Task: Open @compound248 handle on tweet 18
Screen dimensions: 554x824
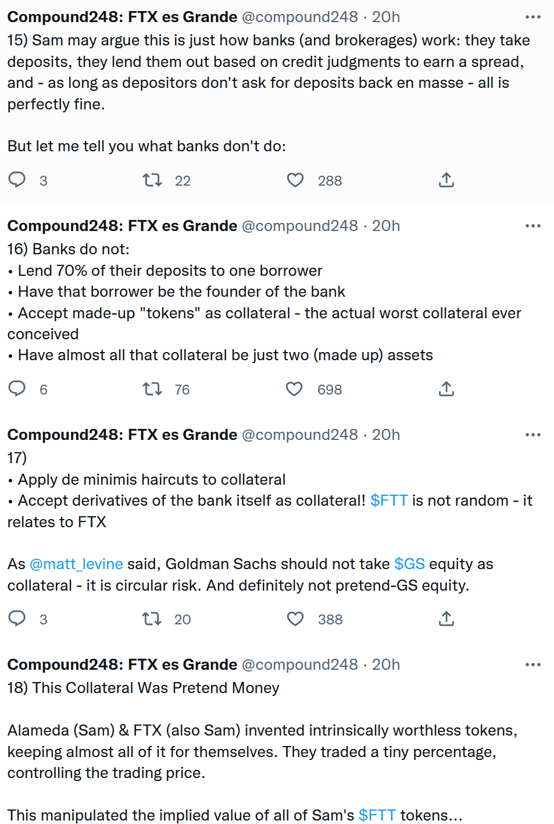Action: pyautogui.click(x=299, y=665)
